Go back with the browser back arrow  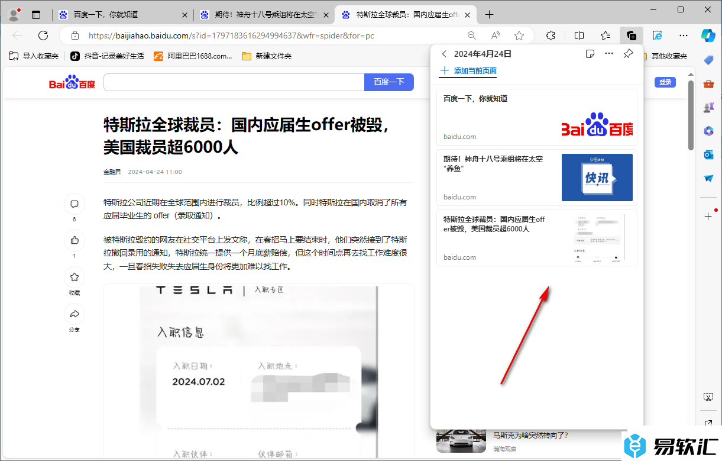tap(17, 36)
